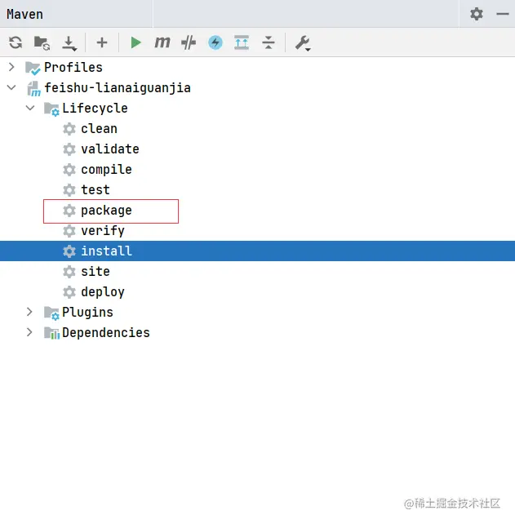Collapse the Lifecycle node chevron
The width and height of the screenshot is (515, 524).
(30, 108)
